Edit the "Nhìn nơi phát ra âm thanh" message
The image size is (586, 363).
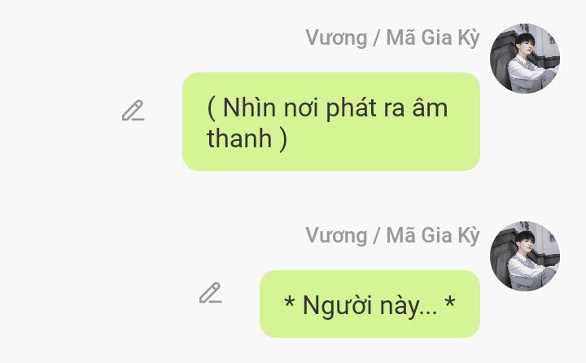[133, 111]
